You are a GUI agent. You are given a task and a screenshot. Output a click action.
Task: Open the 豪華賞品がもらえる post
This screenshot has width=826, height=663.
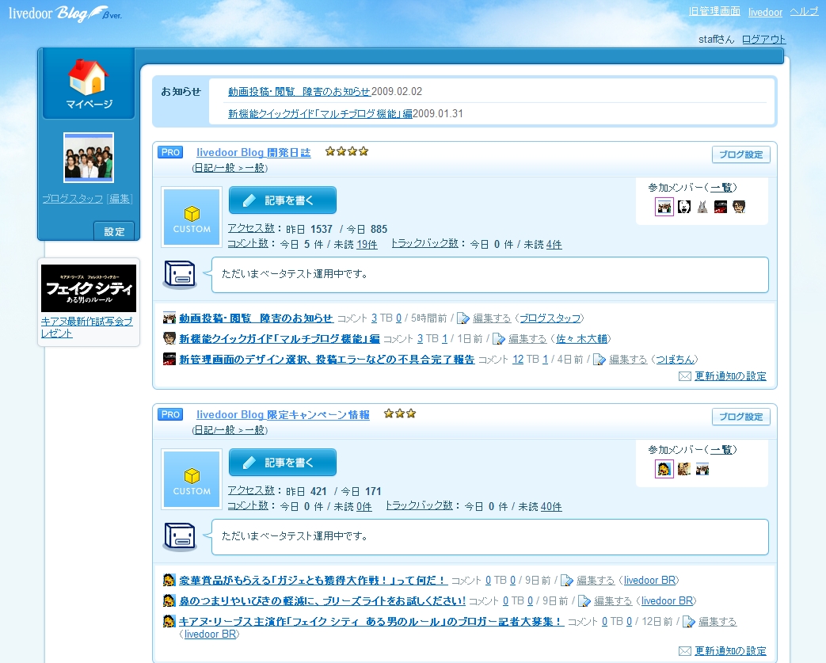[x=314, y=581]
